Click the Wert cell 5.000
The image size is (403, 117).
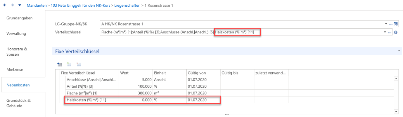pyautogui.click(x=136, y=79)
